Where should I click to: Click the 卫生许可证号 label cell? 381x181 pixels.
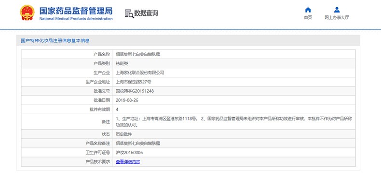click(x=67, y=153)
